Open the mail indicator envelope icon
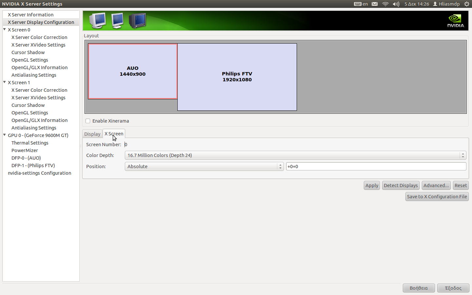Screen dimensions: 472x295 click(375, 4)
